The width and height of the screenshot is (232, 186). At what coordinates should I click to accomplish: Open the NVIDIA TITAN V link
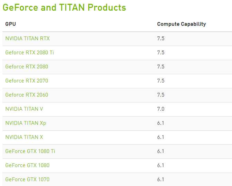click(24, 109)
